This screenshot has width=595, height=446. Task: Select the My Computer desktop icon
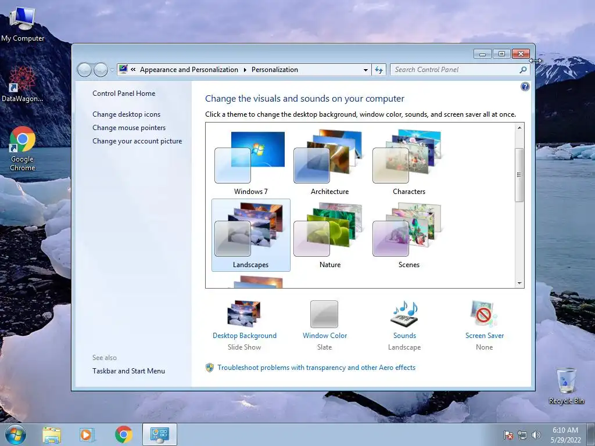[23, 23]
